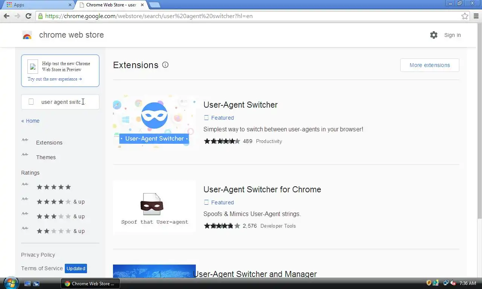The height and width of the screenshot is (289, 482).
Task: Open the Chrome main menu
Action: point(476,16)
